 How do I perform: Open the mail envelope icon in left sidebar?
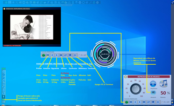pos(3,90)
